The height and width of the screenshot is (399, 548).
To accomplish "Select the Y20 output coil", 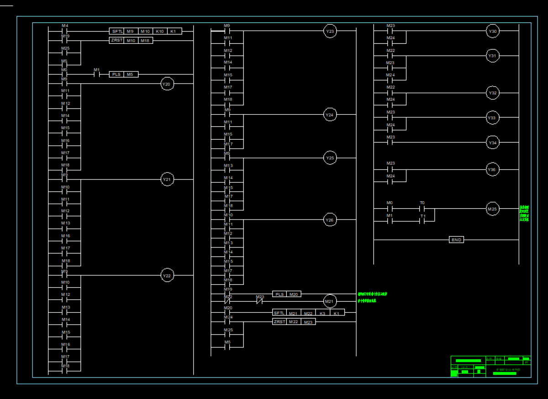I will 167,84.
